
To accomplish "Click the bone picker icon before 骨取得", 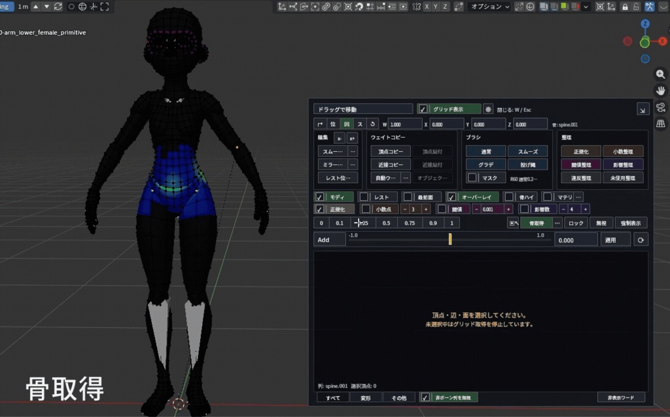I will pyautogui.click(x=513, y=223).
